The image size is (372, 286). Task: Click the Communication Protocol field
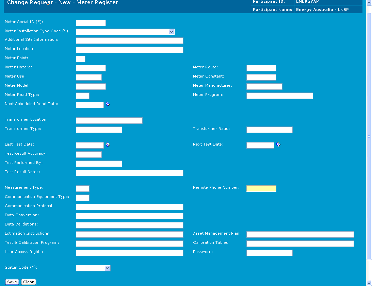[x=129, y=207]
